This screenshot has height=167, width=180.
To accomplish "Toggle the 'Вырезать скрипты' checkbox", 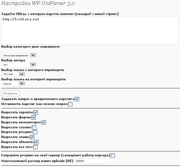I will [36, 112].
